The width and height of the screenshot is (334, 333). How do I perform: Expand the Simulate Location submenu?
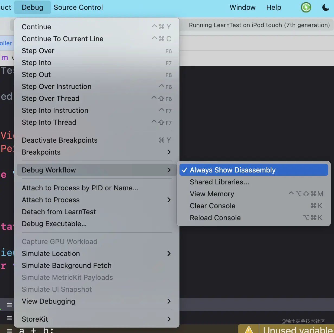pos(97,254)
